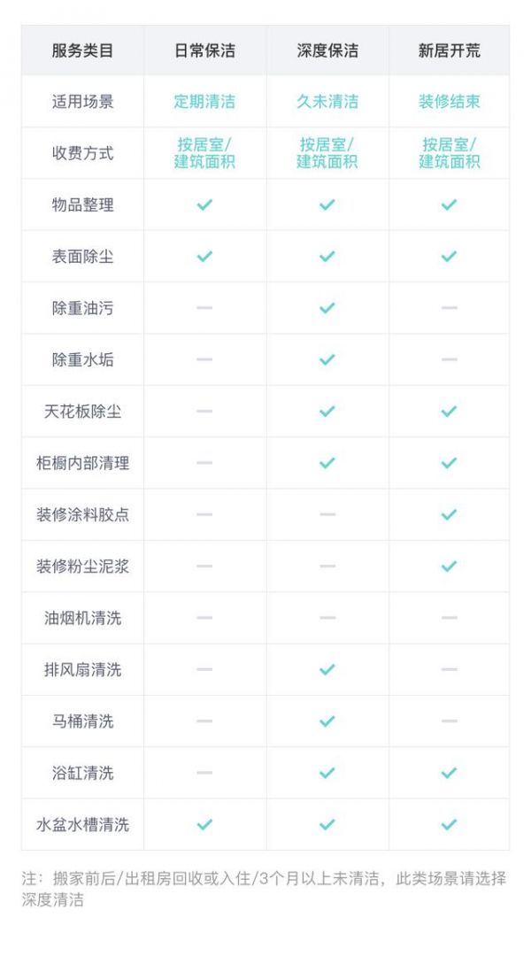The width and height of the screenshot is (531, 956).
Task: Open the 装修结束 scenario link
Action: pos(449,101)
